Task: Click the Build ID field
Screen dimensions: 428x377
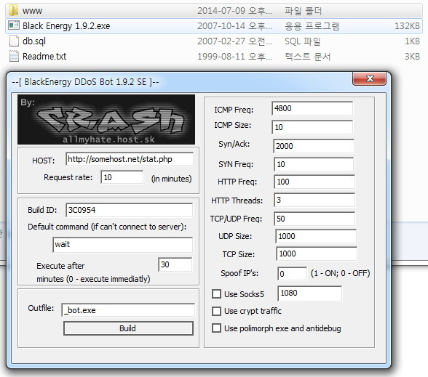Action: coord(129,210)
